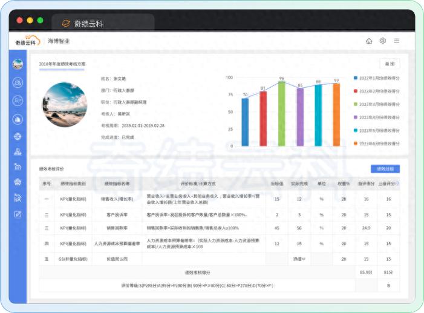Open the flower-shaped badge icon in sidebar

pos(18,182)
